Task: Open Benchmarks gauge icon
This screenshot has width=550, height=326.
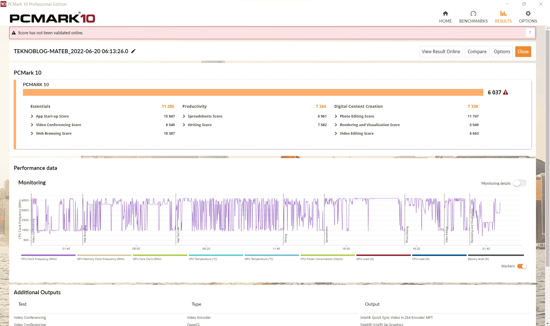Action: 473,14
